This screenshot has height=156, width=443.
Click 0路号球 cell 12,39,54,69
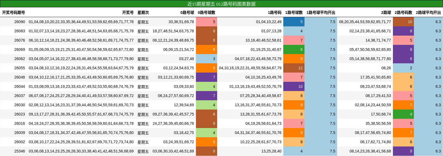pos(184,105)
